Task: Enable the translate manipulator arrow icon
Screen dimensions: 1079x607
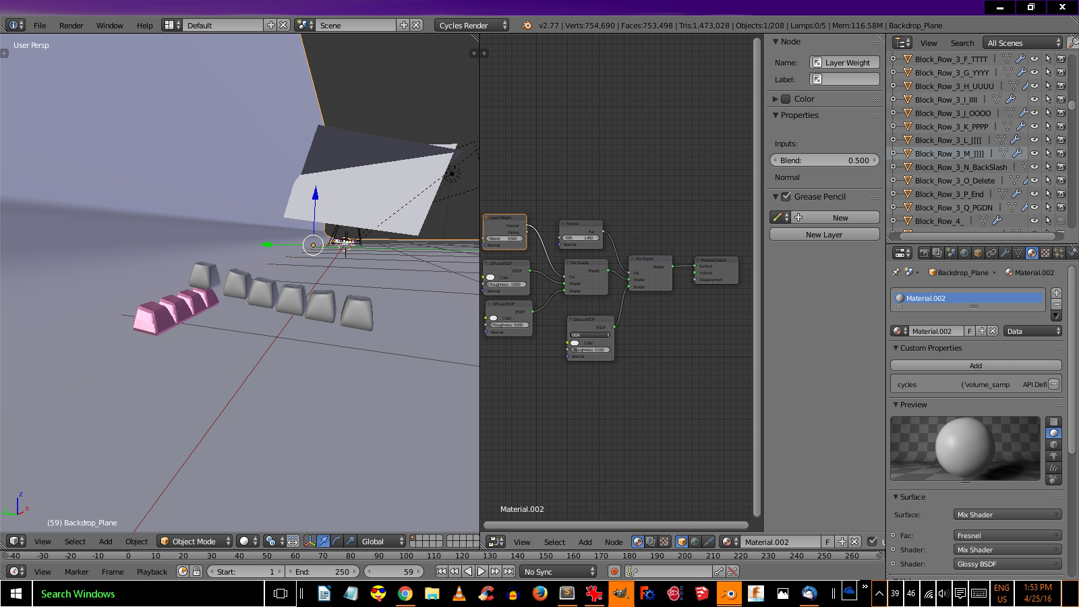Action: tap(323, 542)
